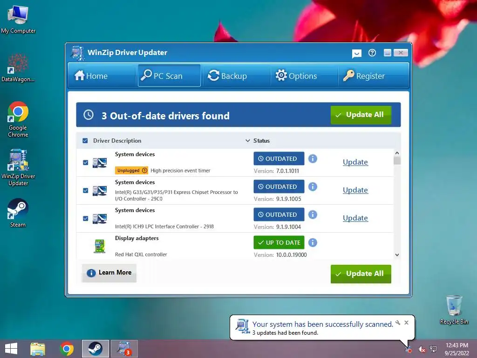
Task: Click the 'Red Hat QXL controller' row text
Action: (x=141, y=255)
